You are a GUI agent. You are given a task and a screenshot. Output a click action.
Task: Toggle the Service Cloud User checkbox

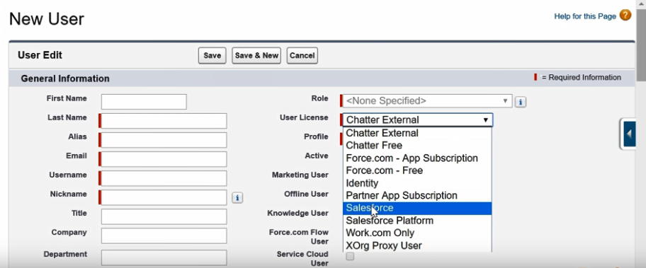pyautogui.click(x=350, y=257)
